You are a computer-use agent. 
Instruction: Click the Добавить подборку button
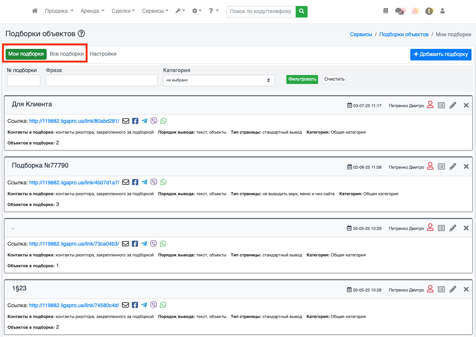441,54
